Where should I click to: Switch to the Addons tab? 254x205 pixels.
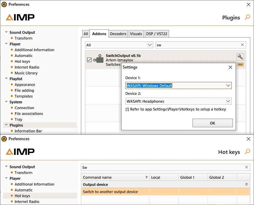point(99,34)
